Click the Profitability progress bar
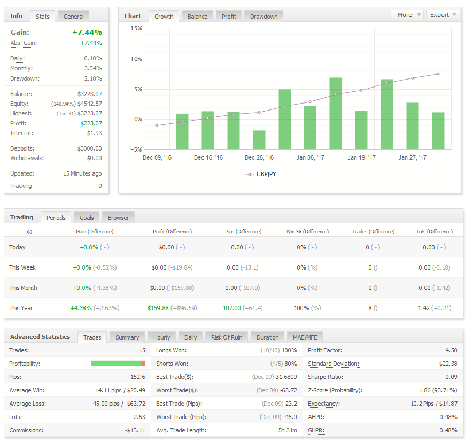This screenshot has width=473, height=442. [118, 364]
